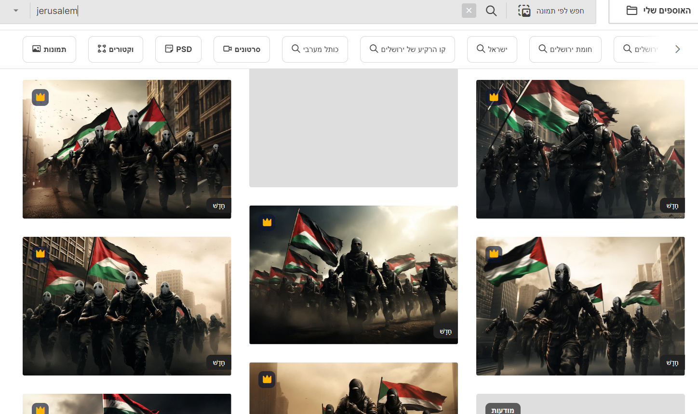Switch to סרטונים video results
This screenshot has width=698, height=414.
tap(242, 49)
